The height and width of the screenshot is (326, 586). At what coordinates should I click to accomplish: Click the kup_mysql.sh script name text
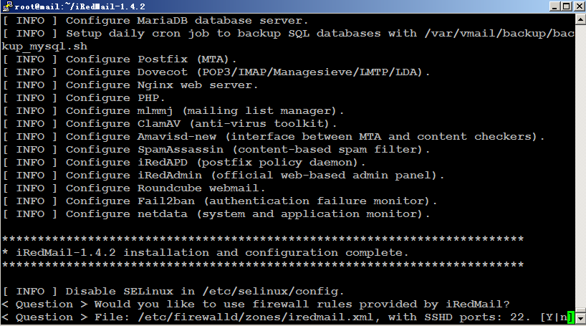(x=44, y=47)
